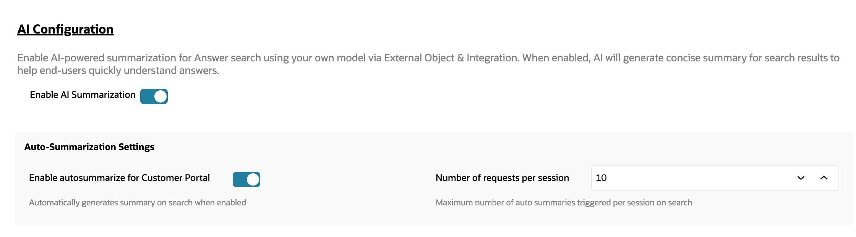Click the Auto-Summarization Settings heading
Screen dimensions: 856x237
[x=89, y=147]
